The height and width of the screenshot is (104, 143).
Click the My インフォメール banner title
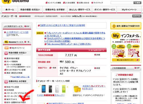126,36
